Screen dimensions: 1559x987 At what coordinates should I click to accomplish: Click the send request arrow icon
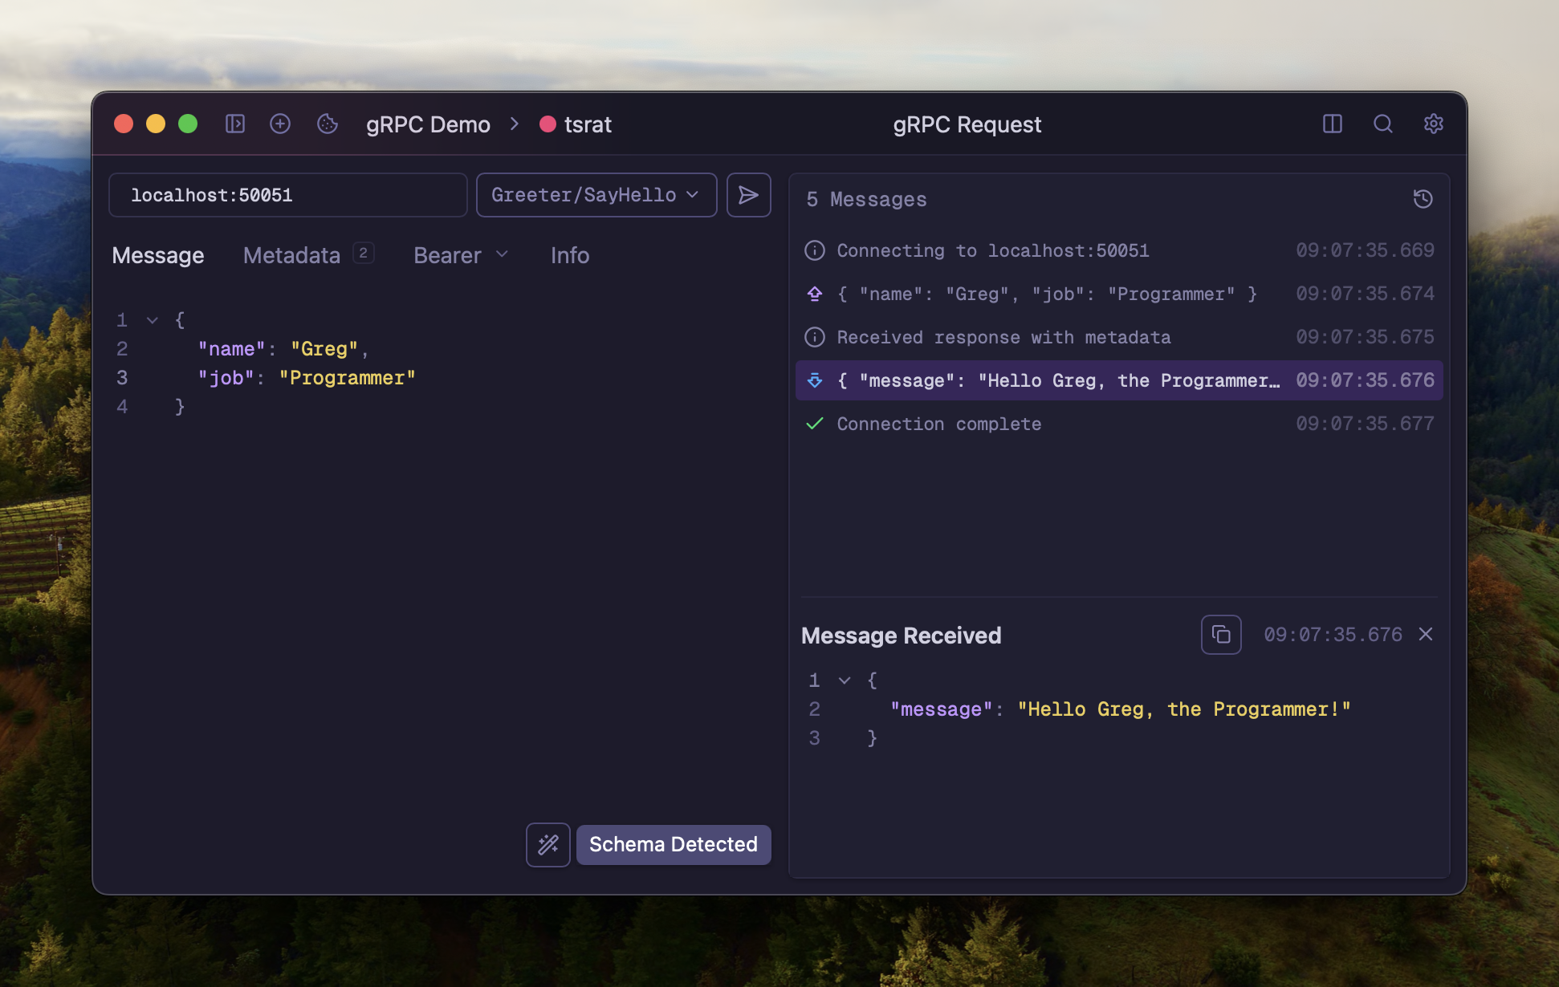pos(748,195)
